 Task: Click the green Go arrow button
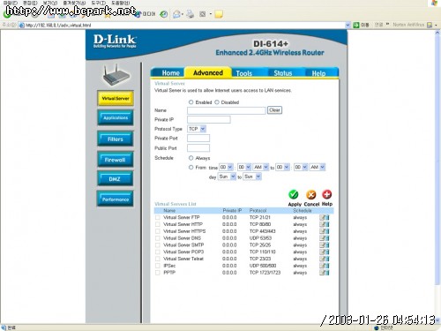(356, 25)
